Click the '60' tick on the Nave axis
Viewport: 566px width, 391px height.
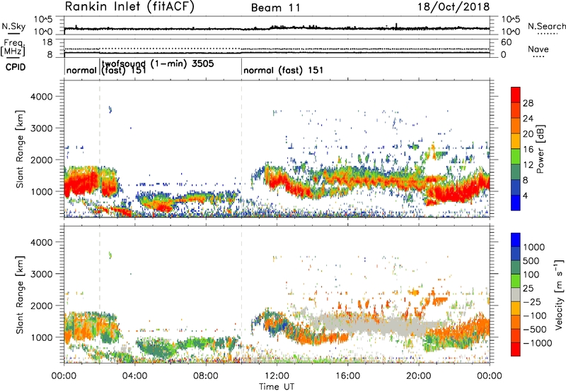506,42
